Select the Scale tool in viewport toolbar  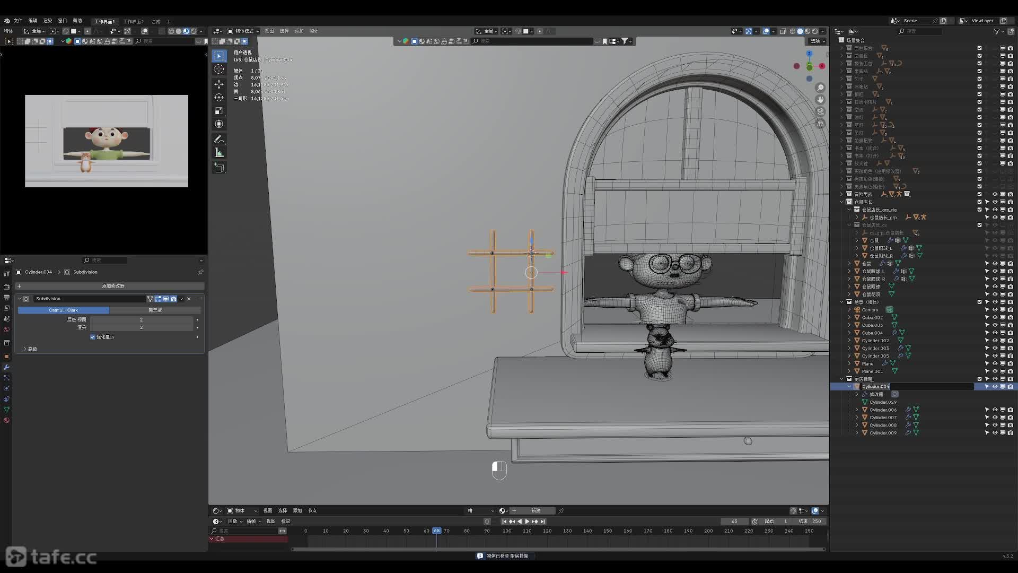point(219,111)
